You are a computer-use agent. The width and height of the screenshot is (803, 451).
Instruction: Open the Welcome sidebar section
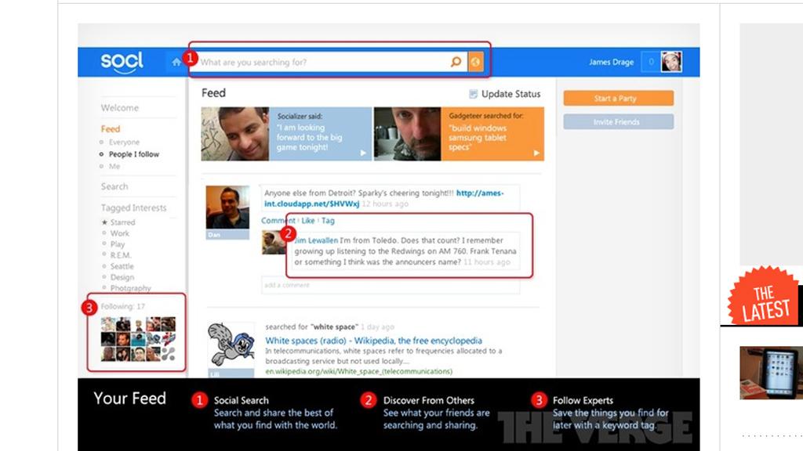[x=120, y=108]
